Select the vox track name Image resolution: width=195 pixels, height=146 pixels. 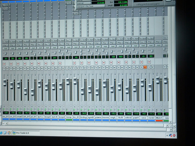pyautogui.click(x=144, y=117)
